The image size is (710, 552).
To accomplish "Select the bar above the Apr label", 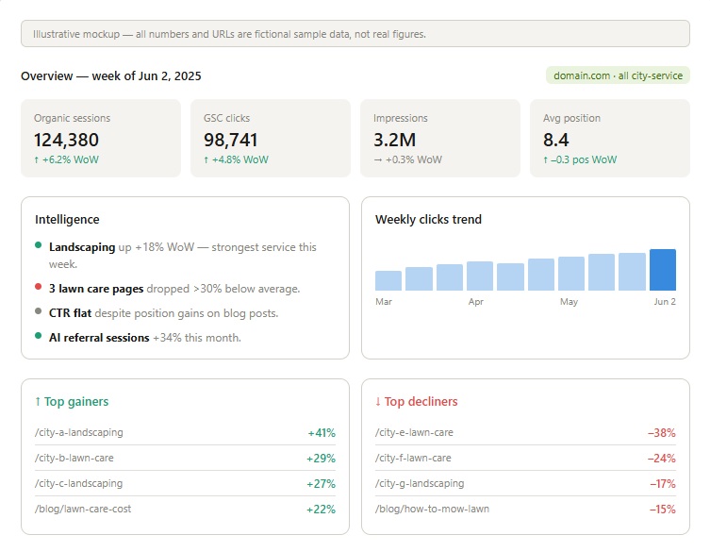I will tap(480, 276).
